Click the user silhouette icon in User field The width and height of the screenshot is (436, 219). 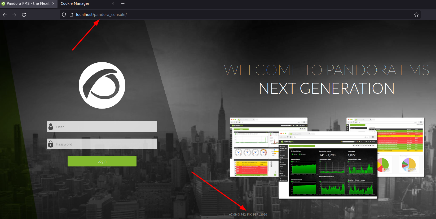click(51, 127)
